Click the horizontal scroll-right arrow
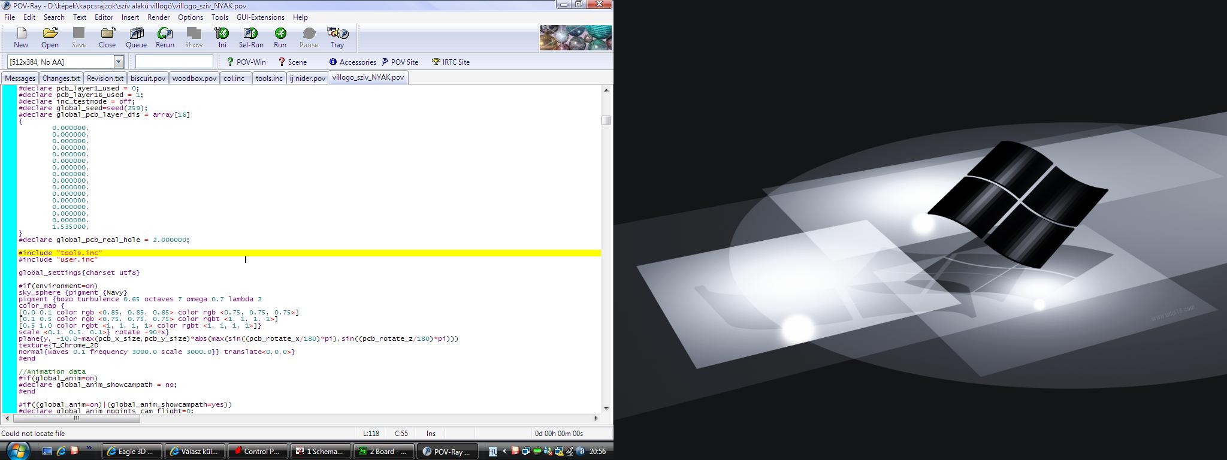1227x460 pixels. 596,419
